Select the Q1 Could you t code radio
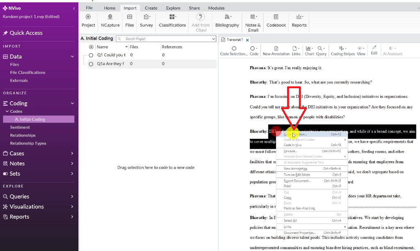 click(91, 55)
